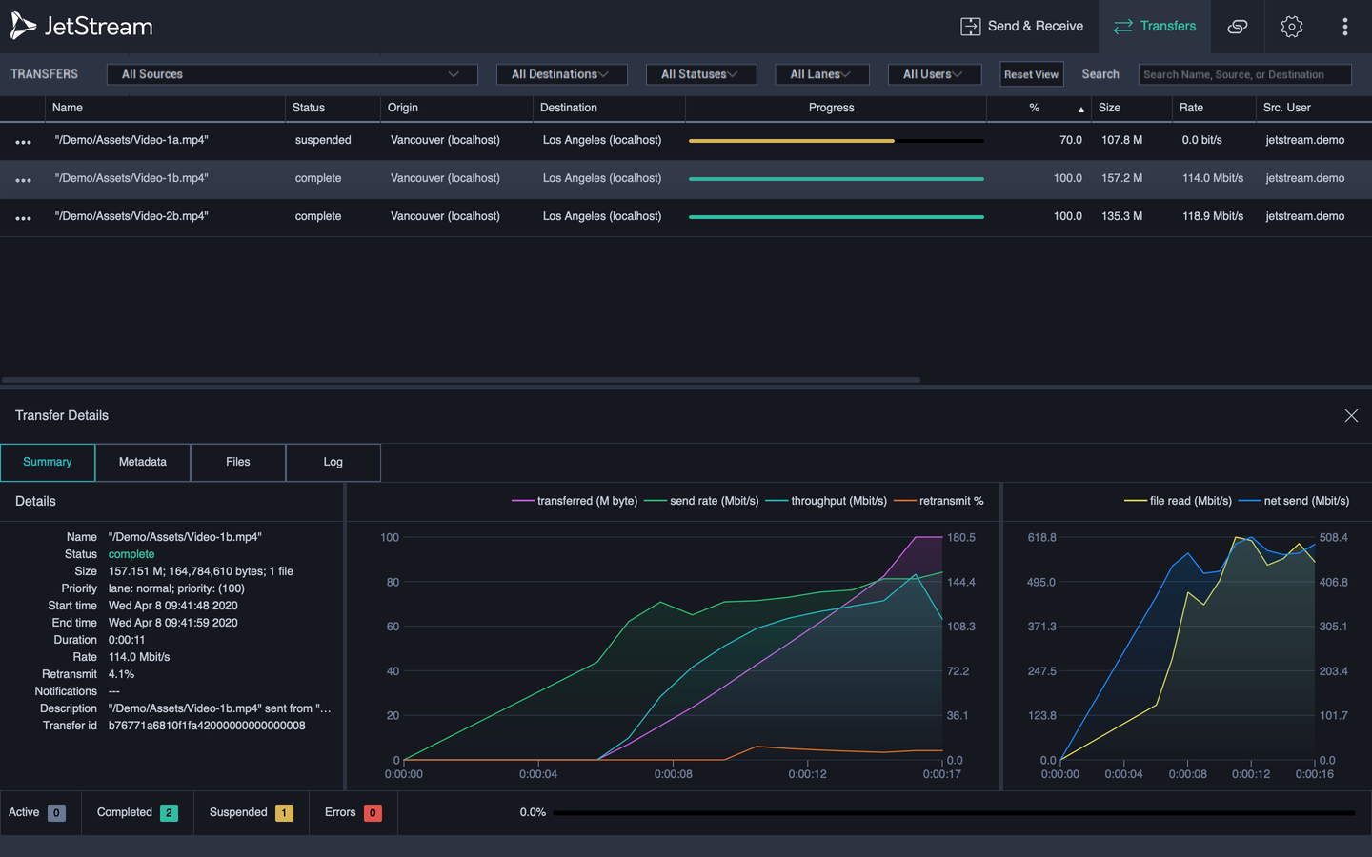The height and width of the screenshot is (857, 1372).
Task: Open actions menu for Video-1a.mp4 row
Action: pos(24,142)
